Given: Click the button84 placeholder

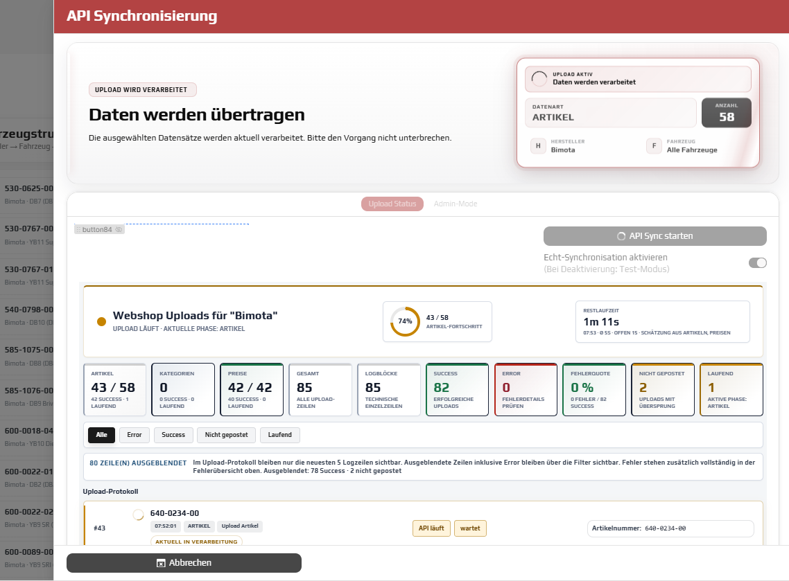Looking at the screenshot, I should click(99, 230).
